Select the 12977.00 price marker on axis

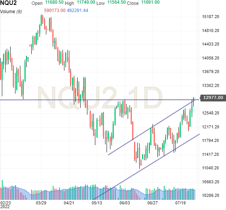[213, 98]
